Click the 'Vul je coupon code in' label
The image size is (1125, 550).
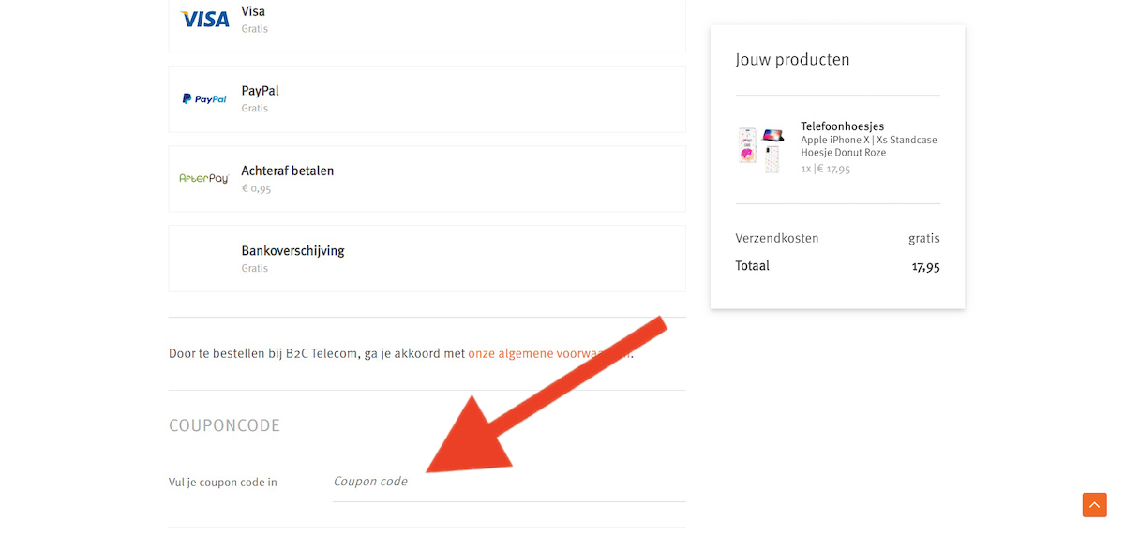point(223,483)
